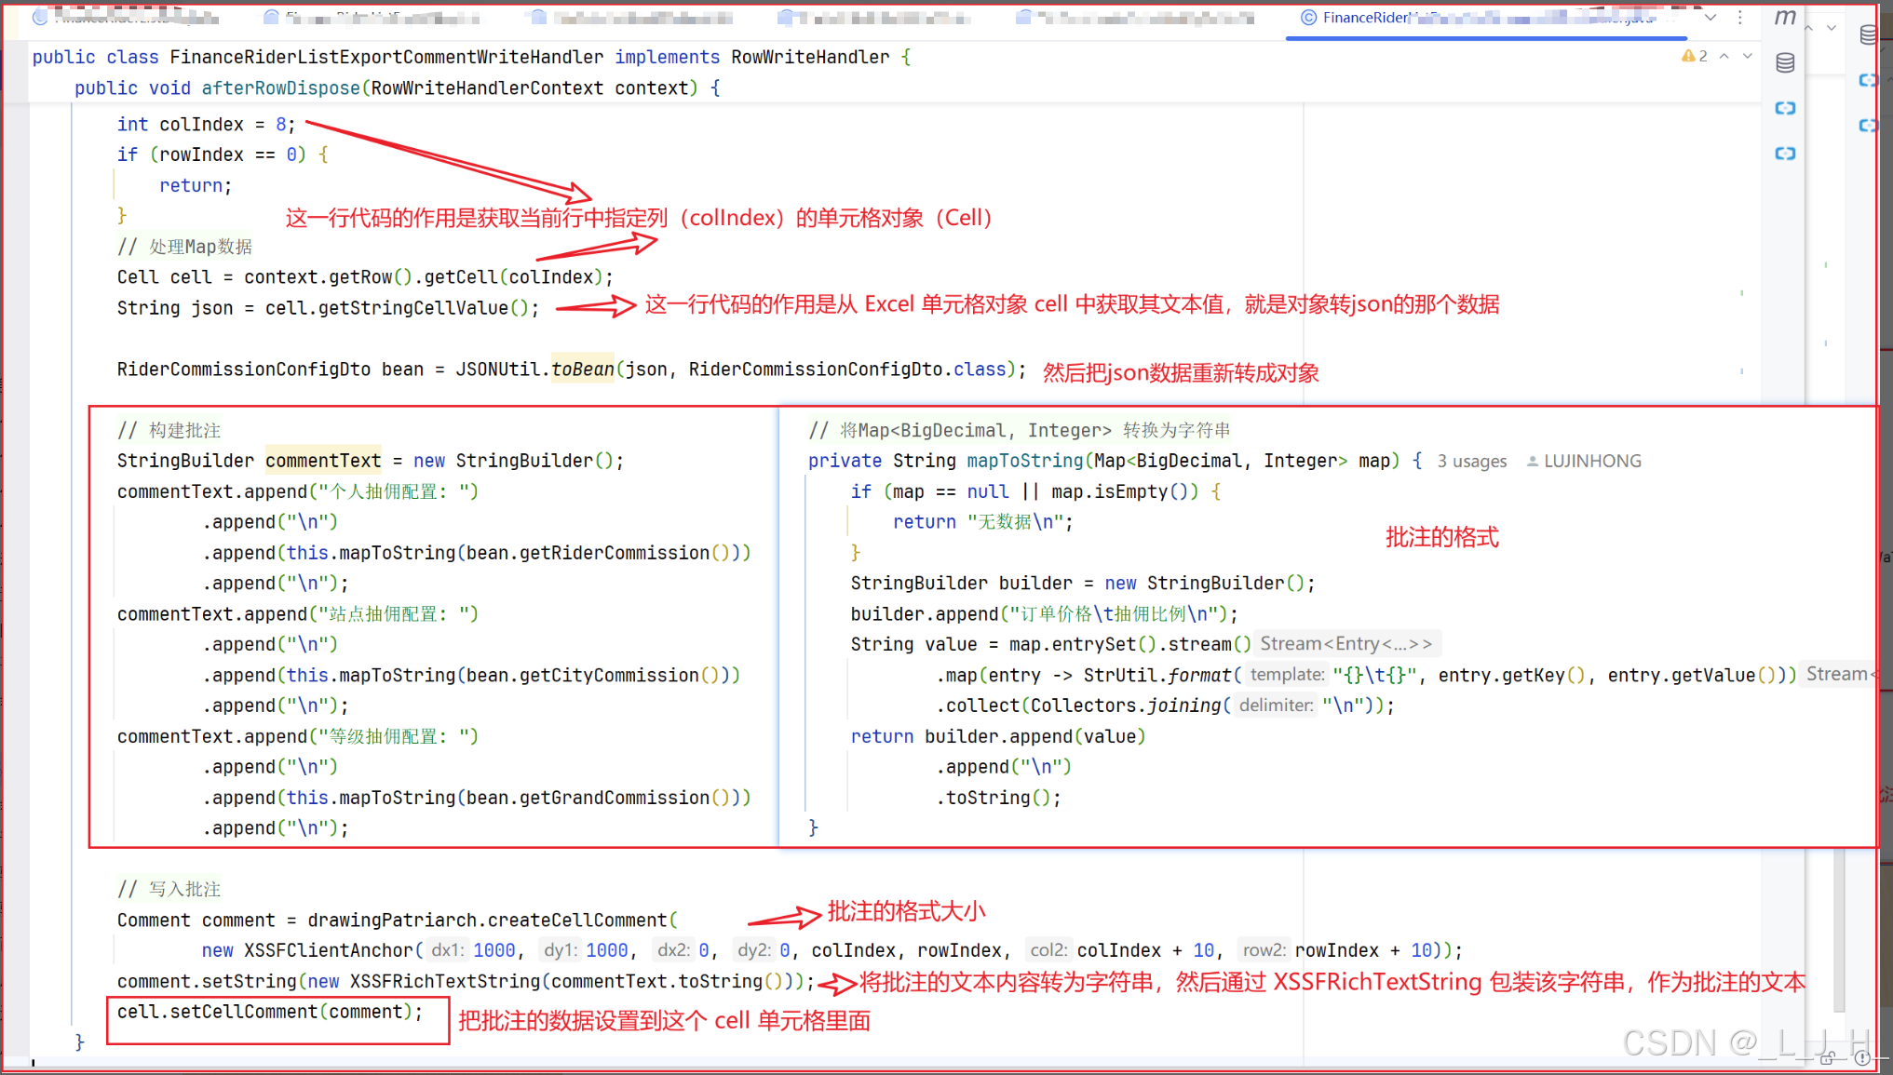Click the editor vertical scrollbar thumb

click(1839, 931)
